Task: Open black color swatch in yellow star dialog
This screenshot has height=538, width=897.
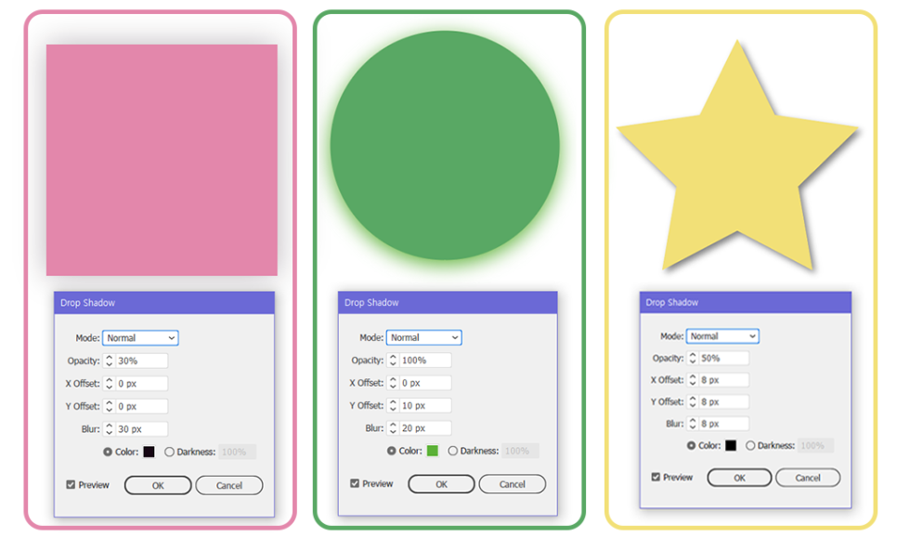Action: (x=731, y=445)
